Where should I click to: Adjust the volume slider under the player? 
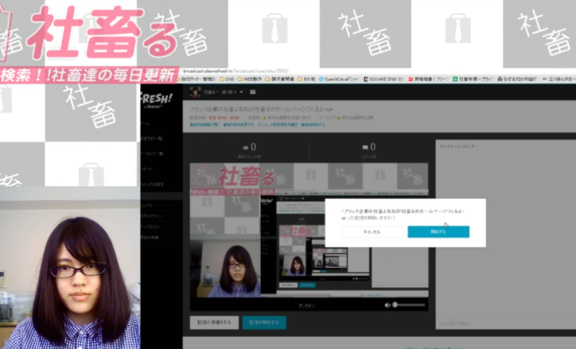(408, 305)
